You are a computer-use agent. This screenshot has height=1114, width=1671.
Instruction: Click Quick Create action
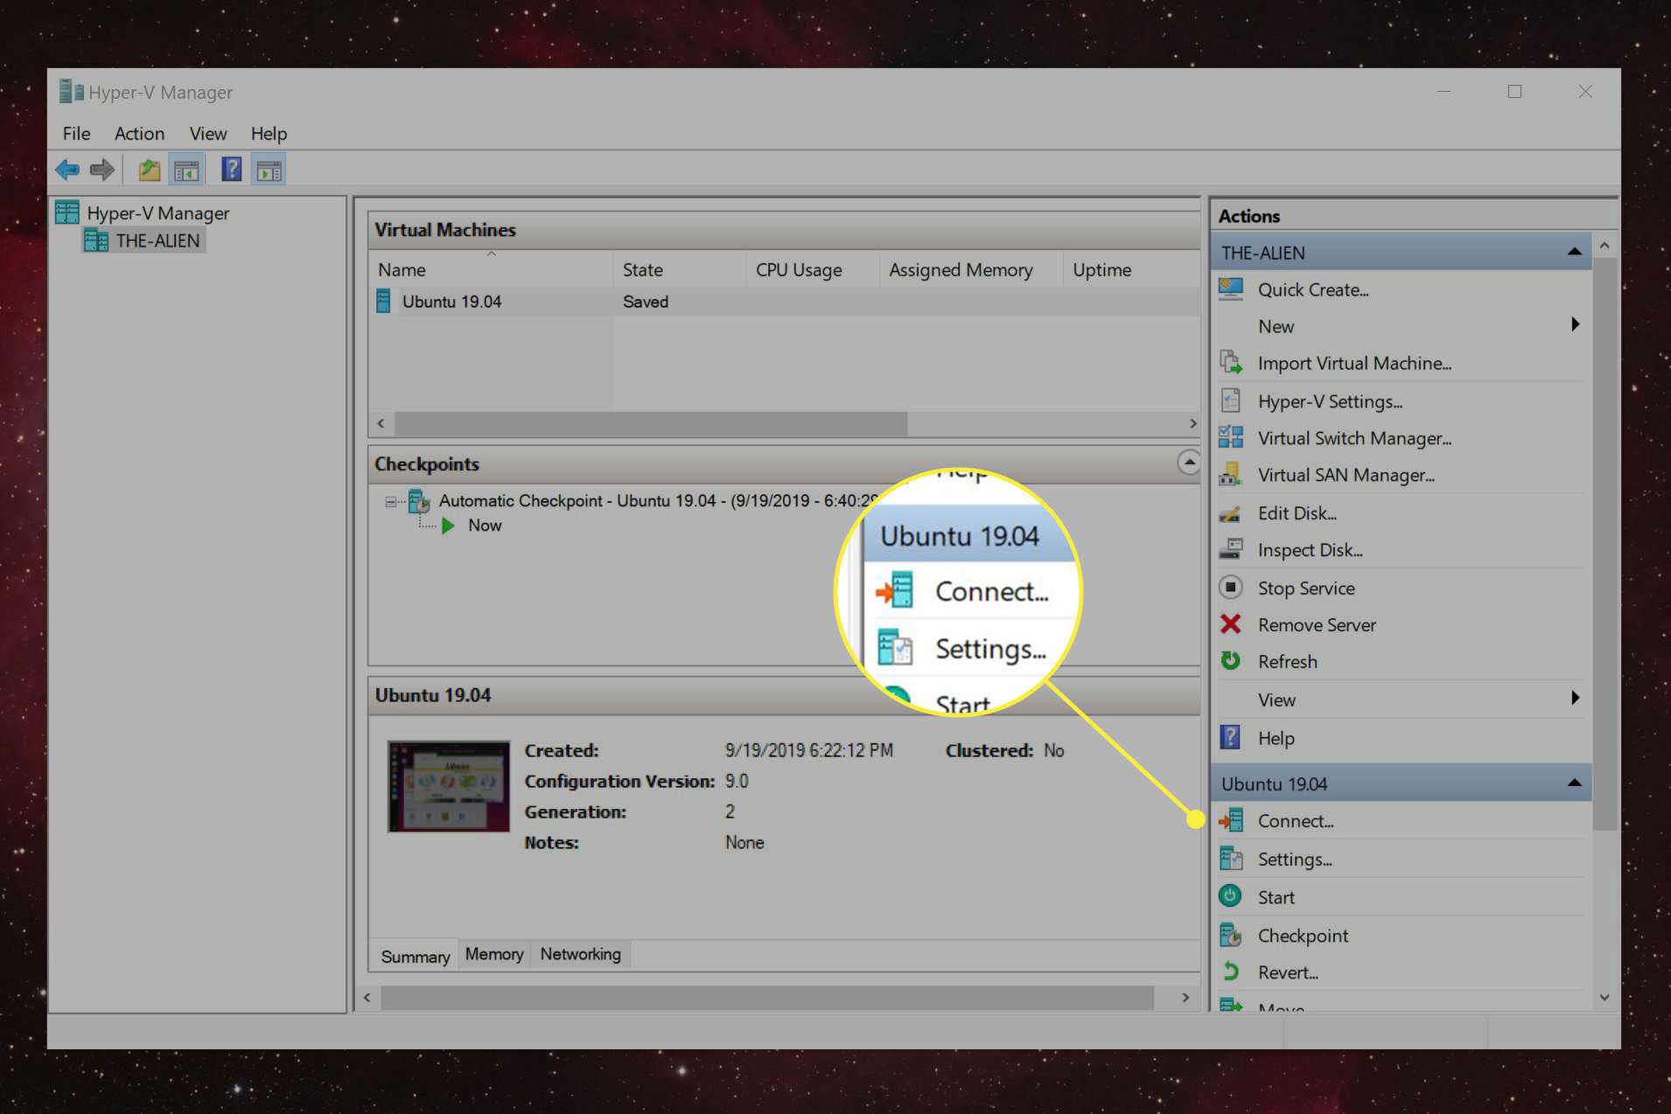coord(1313,289)
